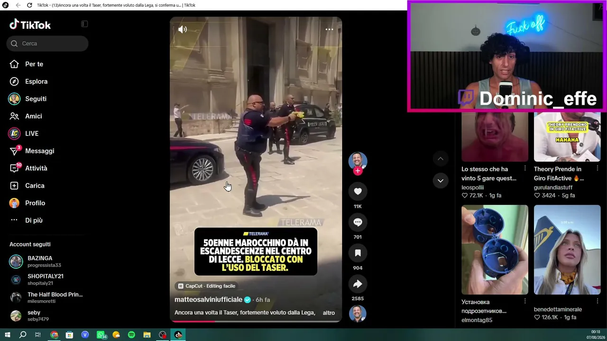Open your Profilo page

(35, 203)
